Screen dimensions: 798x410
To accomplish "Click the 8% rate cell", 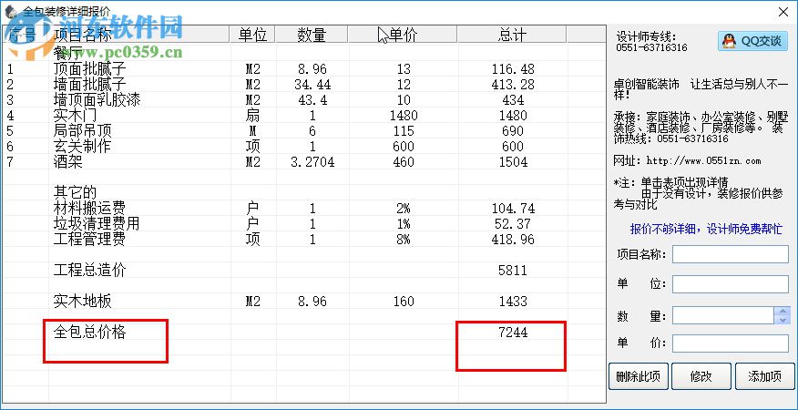I will tap(403, 240).
